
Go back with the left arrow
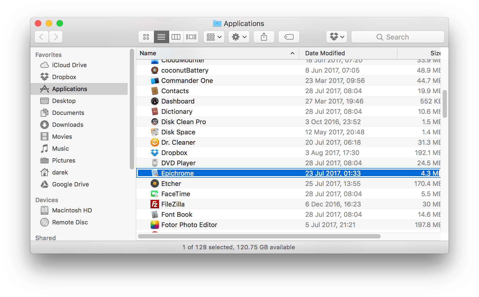(42, 37)
